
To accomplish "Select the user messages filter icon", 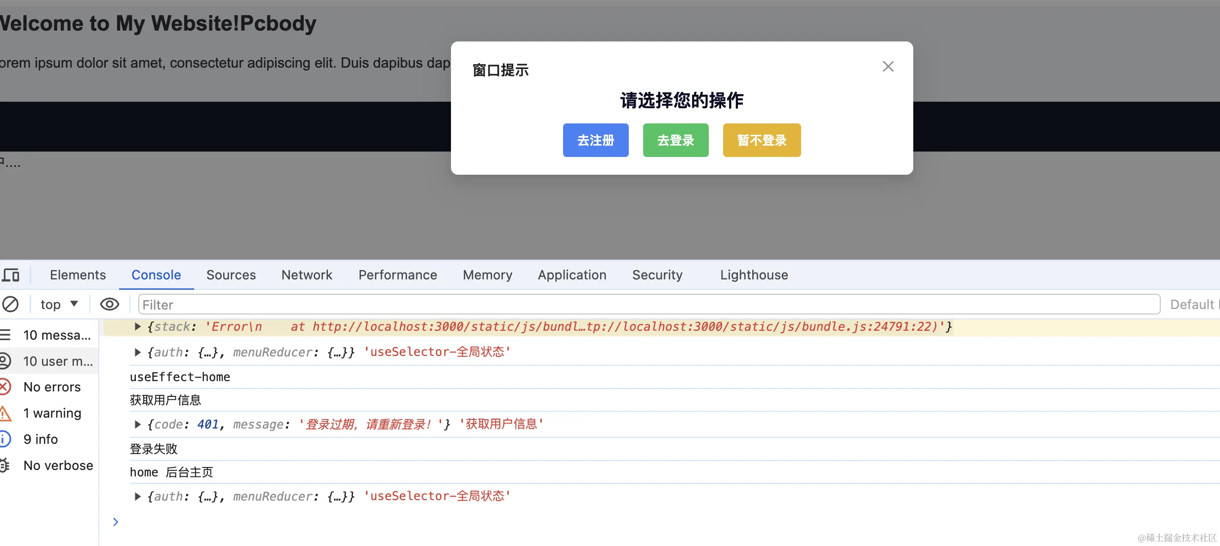I will click(5, 361).
